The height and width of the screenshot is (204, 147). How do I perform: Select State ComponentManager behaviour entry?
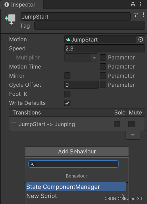[x=76, y=187]
